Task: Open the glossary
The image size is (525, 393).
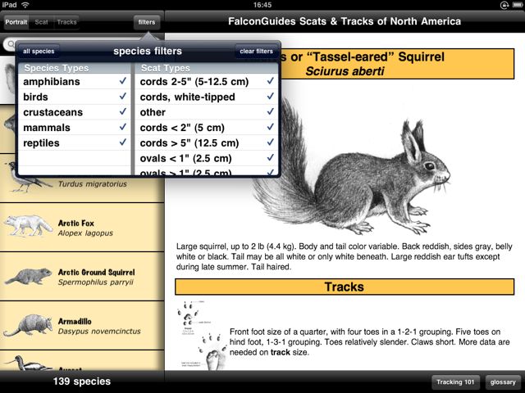Action: point(503,382)
